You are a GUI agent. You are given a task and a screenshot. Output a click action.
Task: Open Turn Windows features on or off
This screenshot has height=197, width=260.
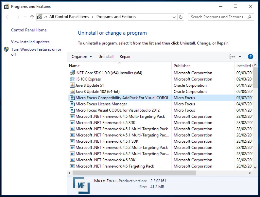click(36, 52)
